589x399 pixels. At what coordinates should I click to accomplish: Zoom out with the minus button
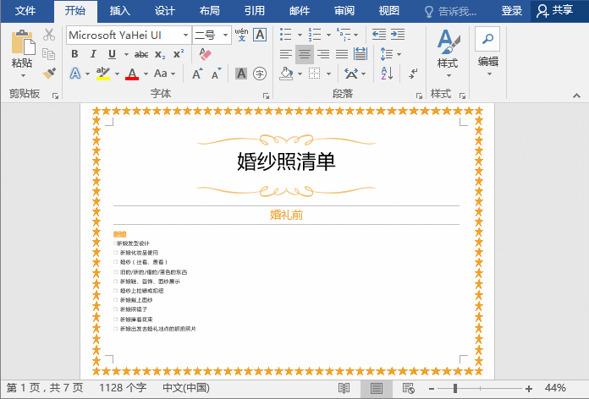(432, 389)
